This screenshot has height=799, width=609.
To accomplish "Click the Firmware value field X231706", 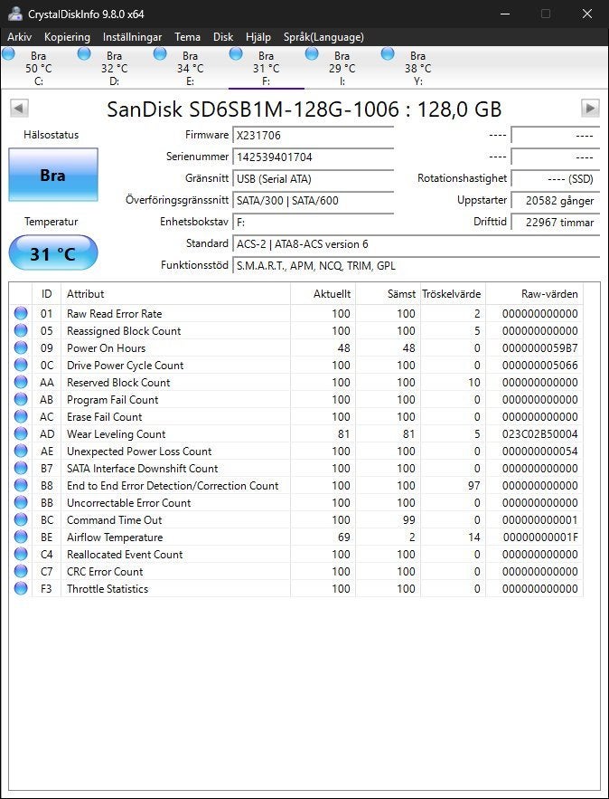I will tap(313, 136).
